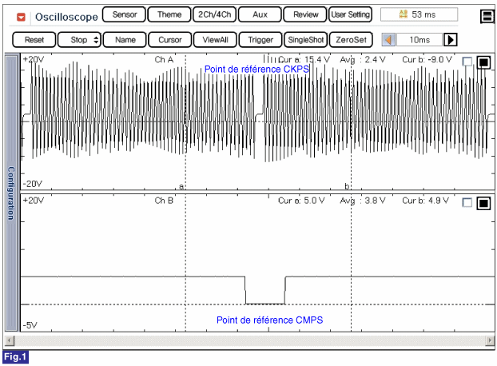Click the Ch B filled square icon
Image resolution: width=497 pixels, height=366 pixels.
click(x=483, y=203)
